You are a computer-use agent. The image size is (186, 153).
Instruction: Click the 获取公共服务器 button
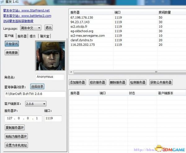pyautogui.click(x=161, y=82)
